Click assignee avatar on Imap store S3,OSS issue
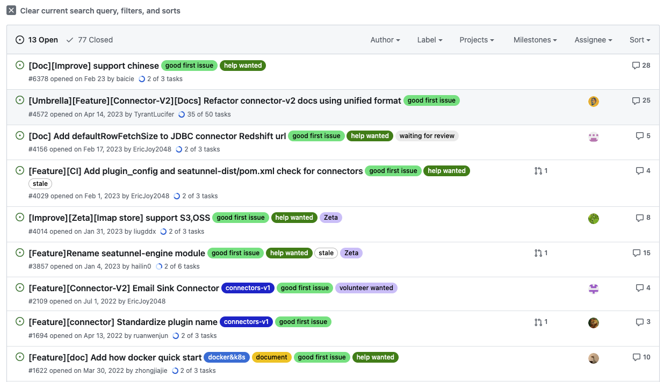Viewport: 671px width, 382px height. pos(594,219)
